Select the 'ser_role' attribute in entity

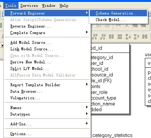coord(99,92)
